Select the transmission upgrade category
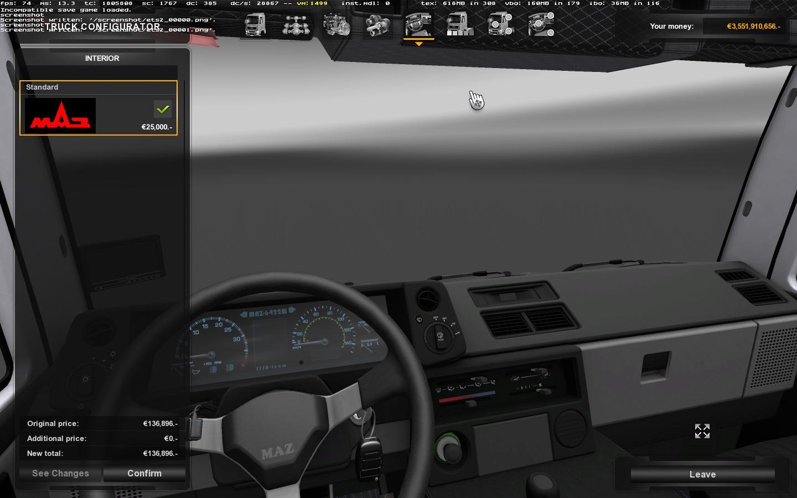This screenshot has height=498, width=797. coord(377,25)
